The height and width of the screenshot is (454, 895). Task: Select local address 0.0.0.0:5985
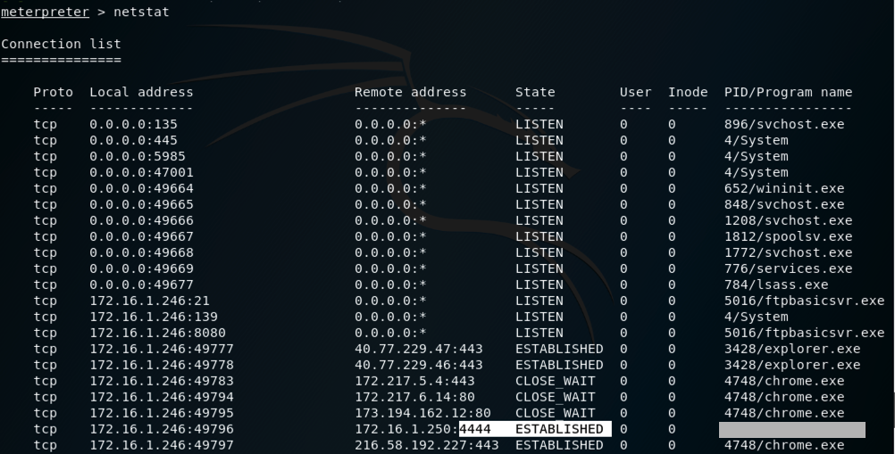pyautogui.click(x=138, y=156)
